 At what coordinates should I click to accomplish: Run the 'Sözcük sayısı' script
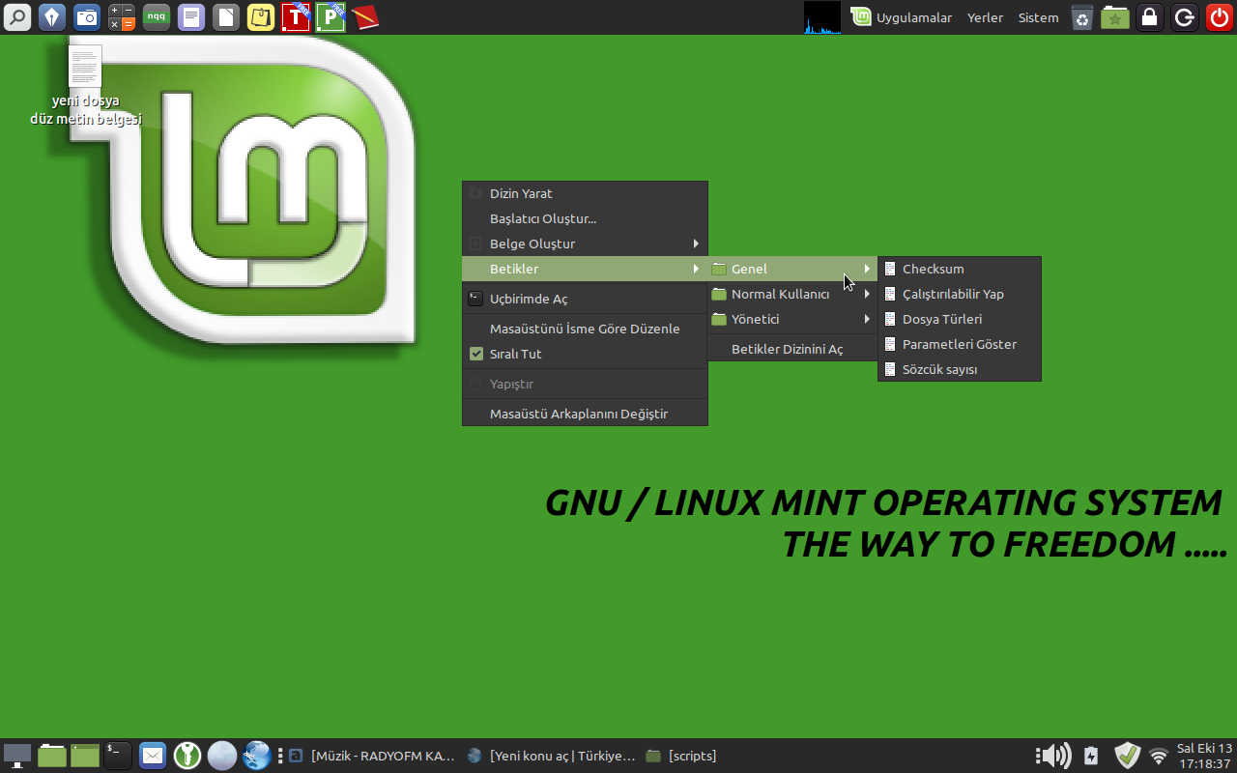pyautogui.click(x=960, y=369)
